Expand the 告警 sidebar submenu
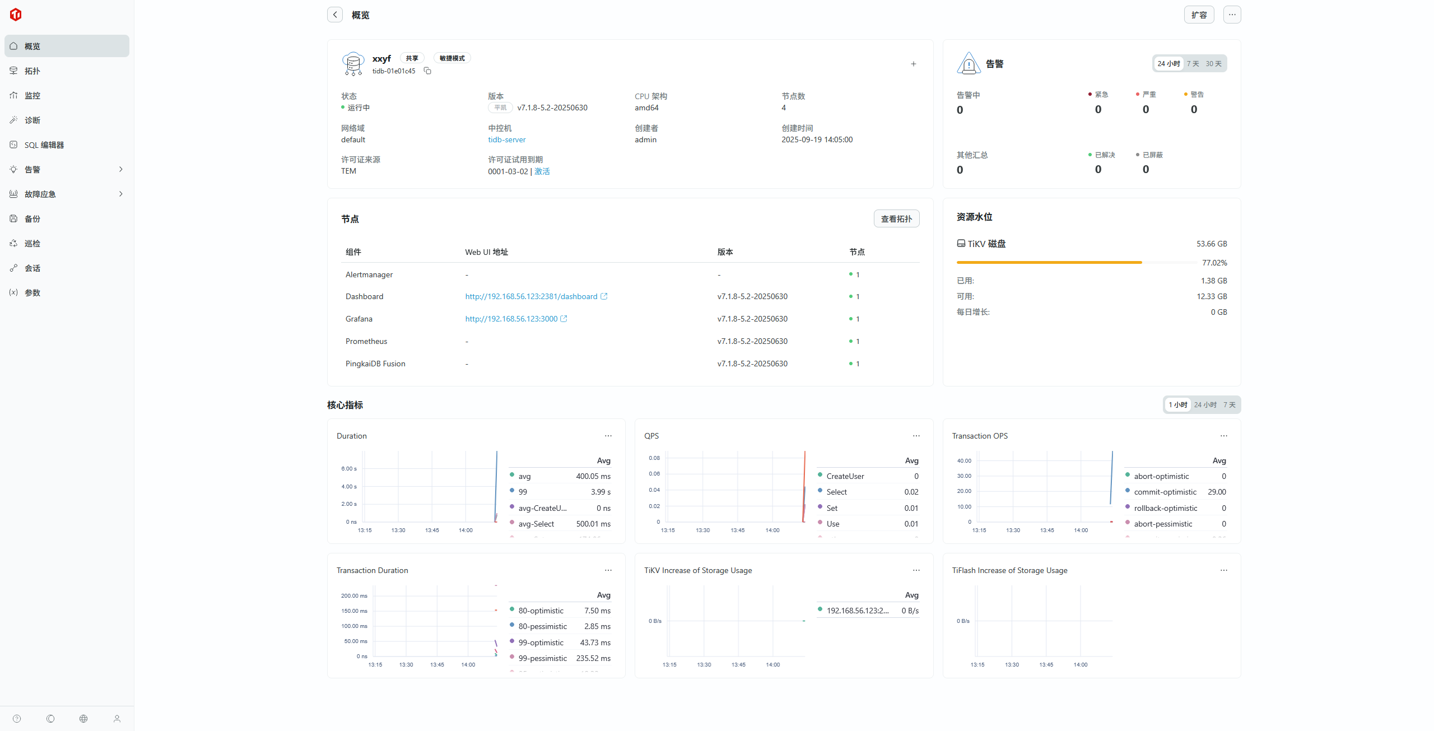 click(120, 169)
